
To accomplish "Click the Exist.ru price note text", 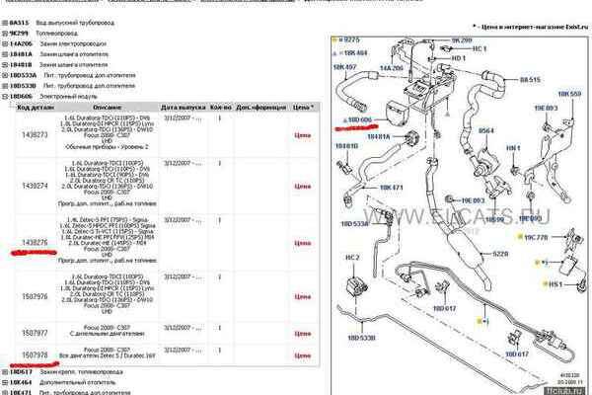I will click(531, 27).
